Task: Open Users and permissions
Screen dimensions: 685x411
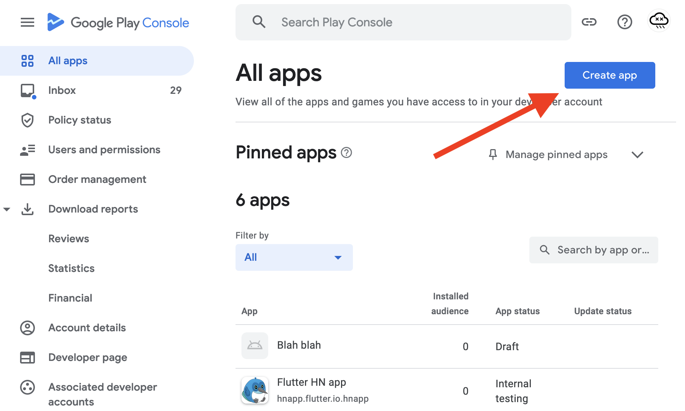Action: point(104,149)
